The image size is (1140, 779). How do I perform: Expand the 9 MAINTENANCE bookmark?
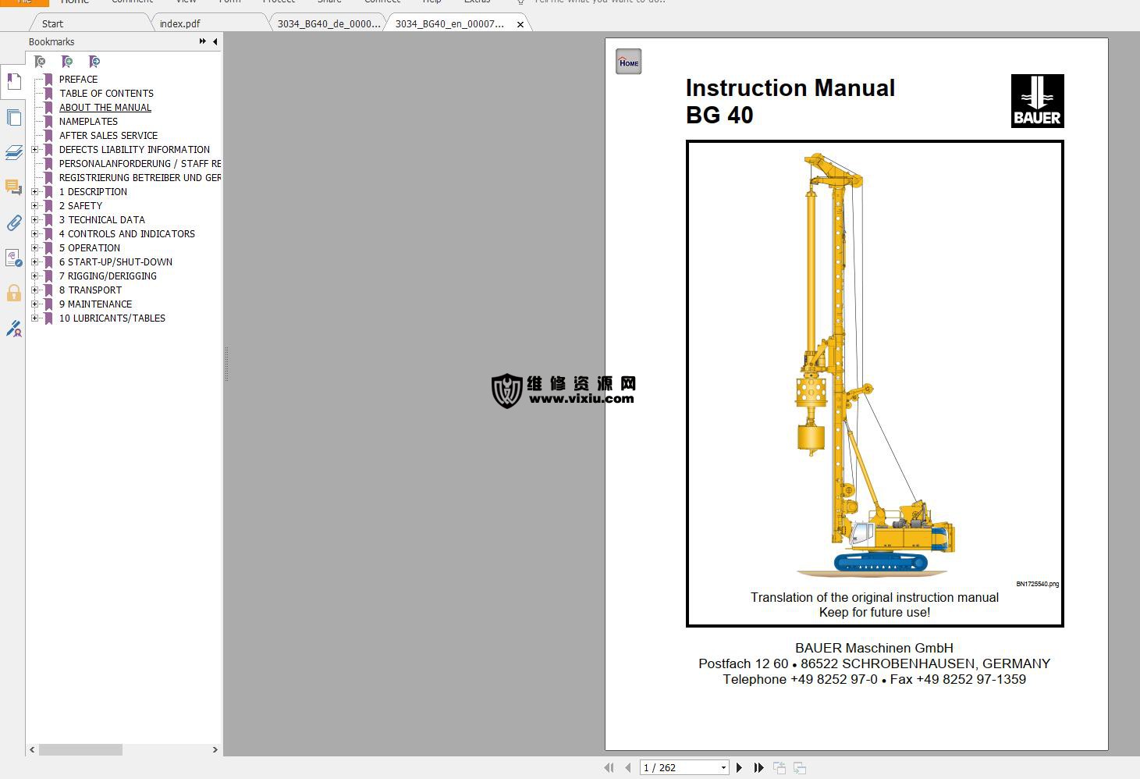(34, 304)
